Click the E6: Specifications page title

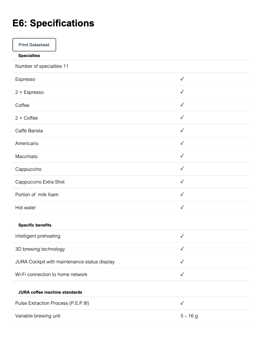[53, 23]
